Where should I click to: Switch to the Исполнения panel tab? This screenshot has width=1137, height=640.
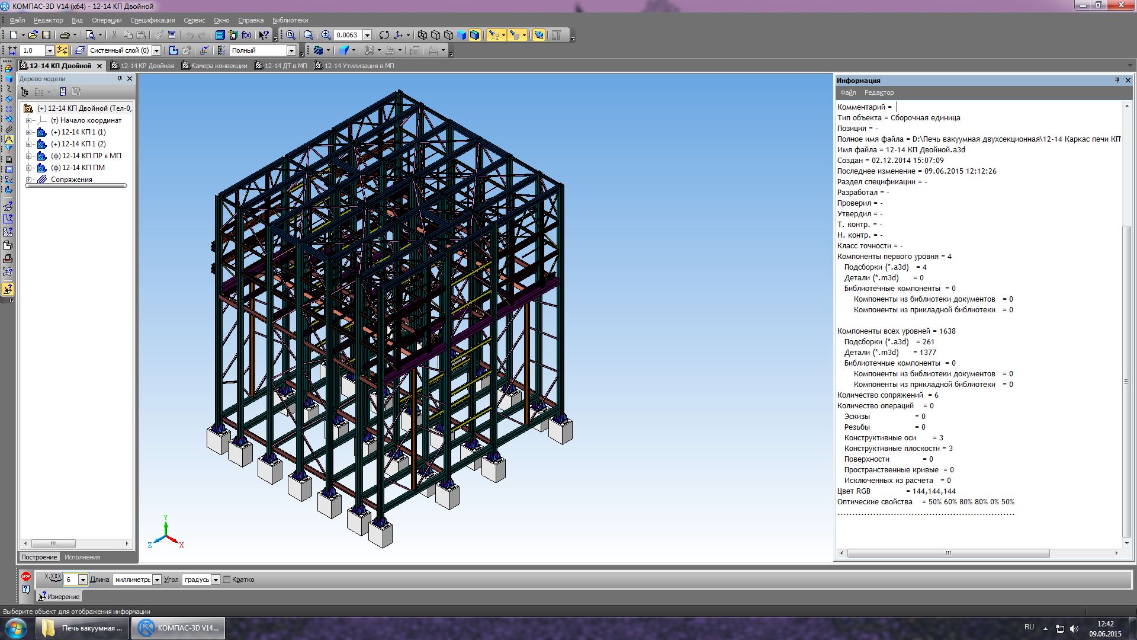tap(82, 557)
